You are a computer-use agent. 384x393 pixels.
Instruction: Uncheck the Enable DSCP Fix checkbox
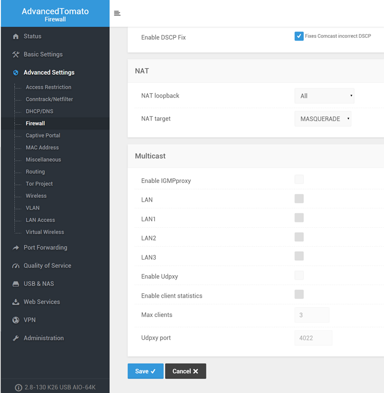coord(299,36)
